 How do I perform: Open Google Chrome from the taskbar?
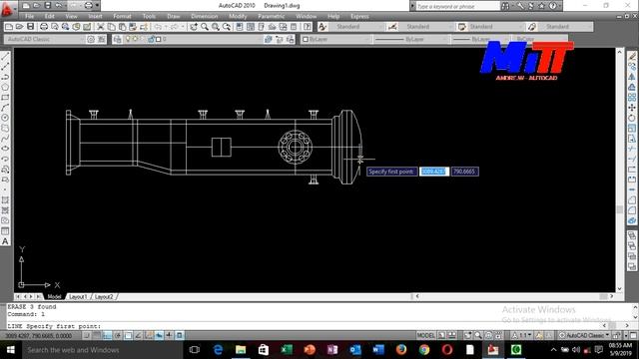[424, 350]
